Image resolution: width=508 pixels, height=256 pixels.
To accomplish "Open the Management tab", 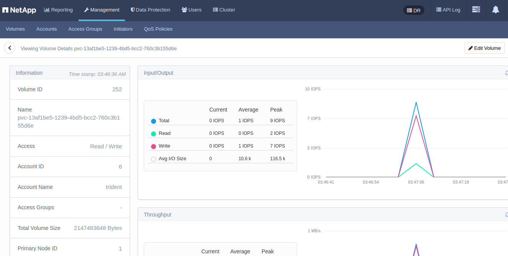I will 102,10.
